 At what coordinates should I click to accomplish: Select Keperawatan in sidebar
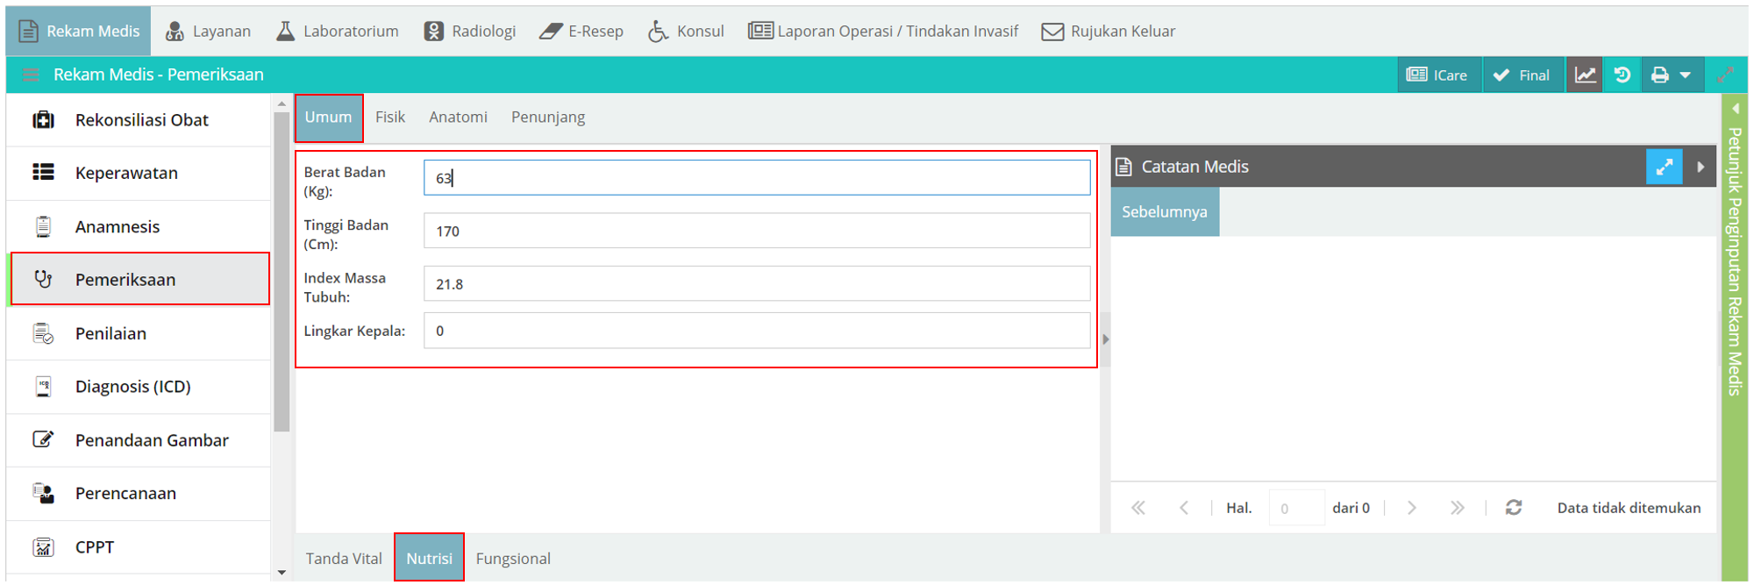pyautogui.click(x=139, y=173)
